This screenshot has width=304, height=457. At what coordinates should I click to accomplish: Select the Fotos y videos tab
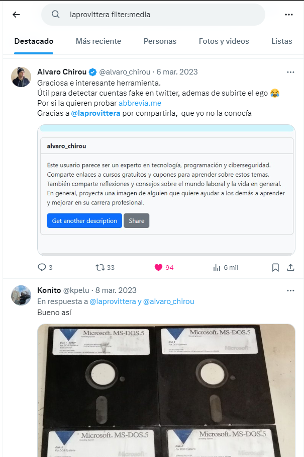pyautogui.click(x=224, y=41)
